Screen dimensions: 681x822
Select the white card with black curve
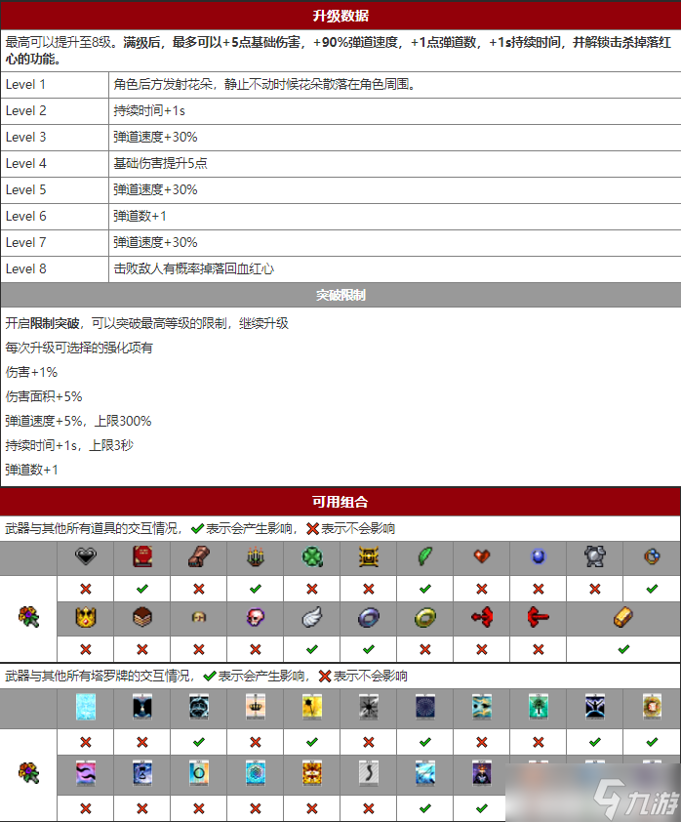click(x=369, y=773)
